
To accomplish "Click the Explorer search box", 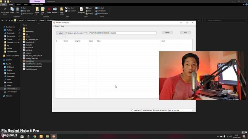I will (x=224, y=20).
